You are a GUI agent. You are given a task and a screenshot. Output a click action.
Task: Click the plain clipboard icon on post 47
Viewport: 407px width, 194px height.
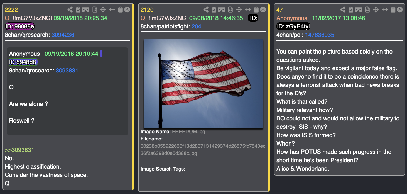click(x=393, y=10)
